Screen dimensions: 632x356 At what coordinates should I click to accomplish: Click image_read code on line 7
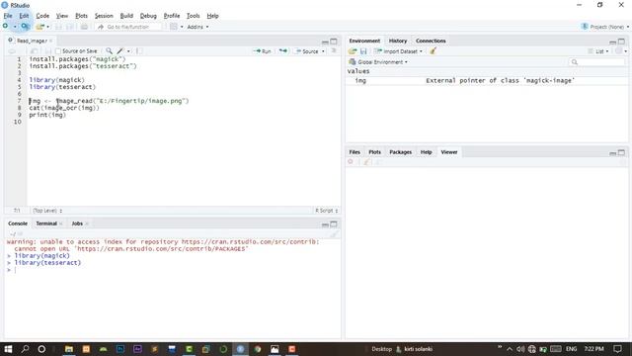click(x=75, y=101)
